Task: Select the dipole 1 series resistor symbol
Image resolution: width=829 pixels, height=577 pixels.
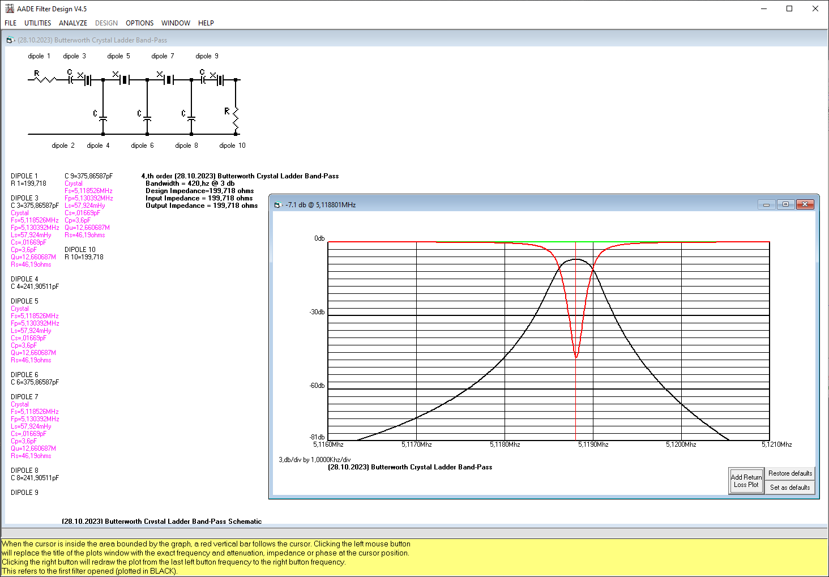Action: pyautogui.click(x=44, y=79)
